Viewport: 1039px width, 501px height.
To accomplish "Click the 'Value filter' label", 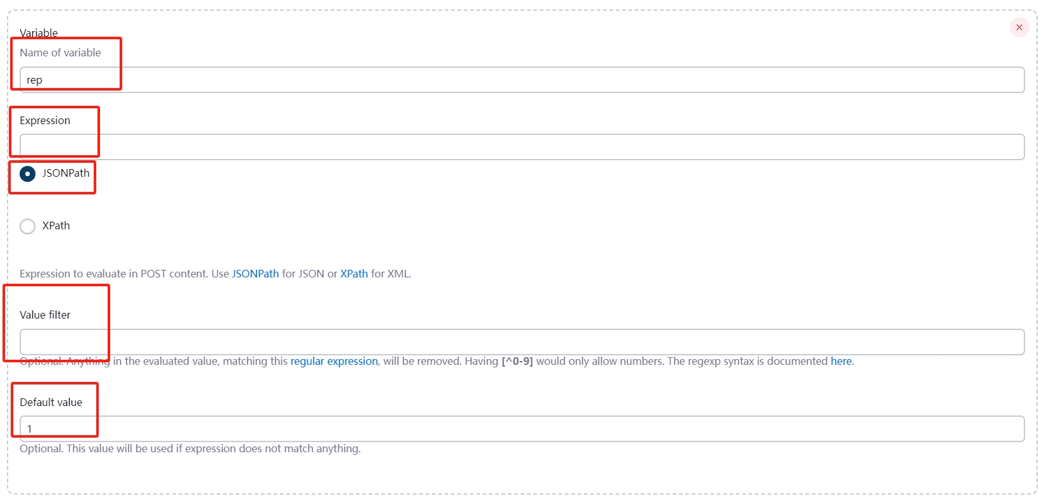I will point(45,315).
